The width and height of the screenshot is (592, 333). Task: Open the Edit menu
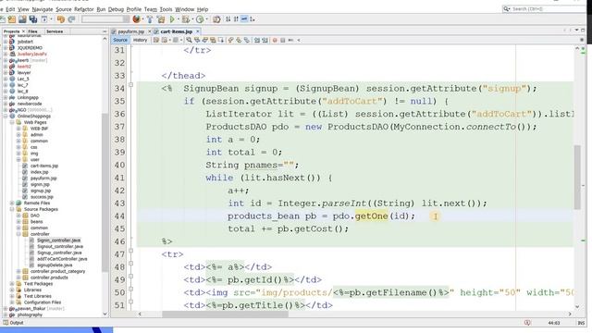tap(10, 9)
